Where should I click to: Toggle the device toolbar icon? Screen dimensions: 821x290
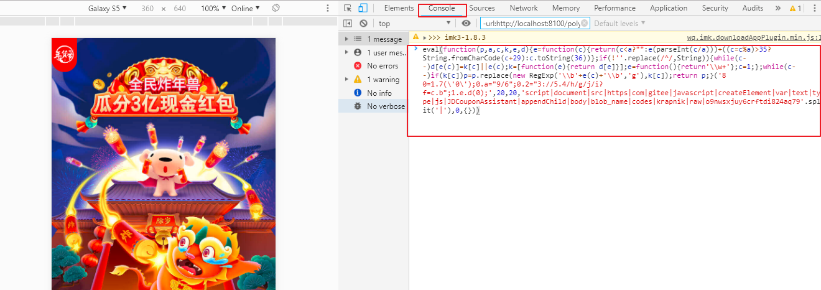click(363, 8)
